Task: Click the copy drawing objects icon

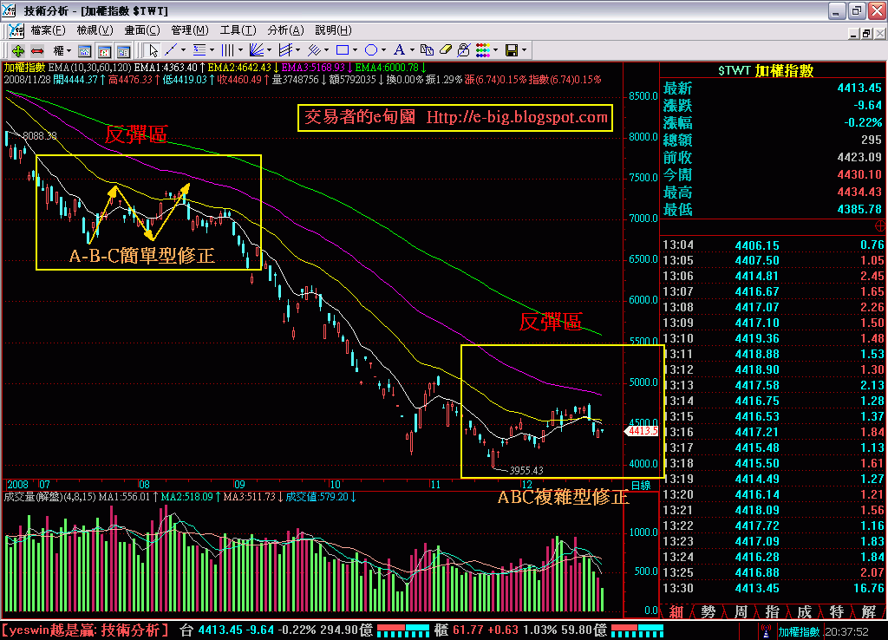Action: [427, 50]
